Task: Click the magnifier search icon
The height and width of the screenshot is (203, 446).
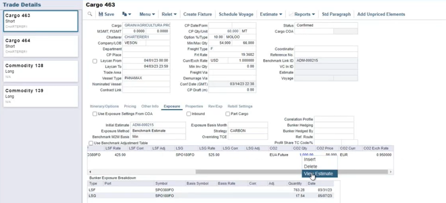Action: (90, 14)
